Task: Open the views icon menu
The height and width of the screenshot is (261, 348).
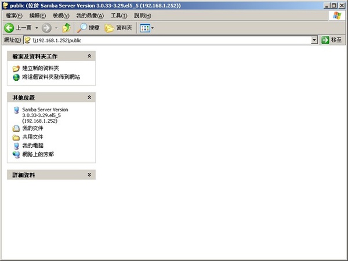Action: [147, 28]
